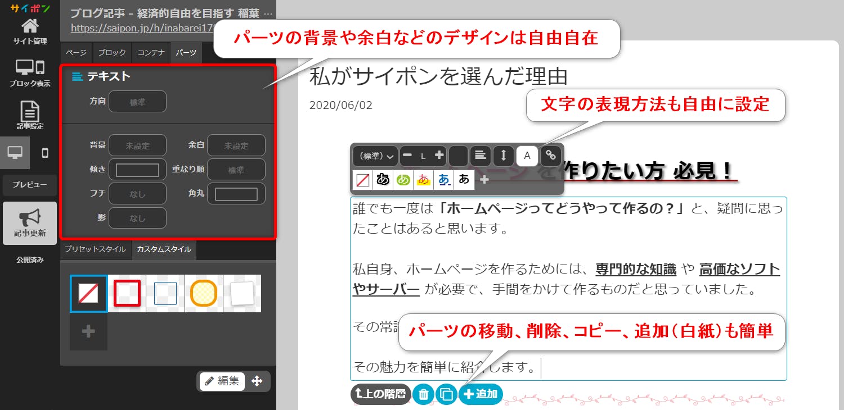Toggle the A text style button
Screen dimensions: 844x410
(x=527, y=156)
